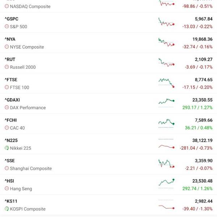Select the ^NYA ticker symbol
Image resolution: width=217 pixels, height=217 pixels.
click(x=10, y=39)
